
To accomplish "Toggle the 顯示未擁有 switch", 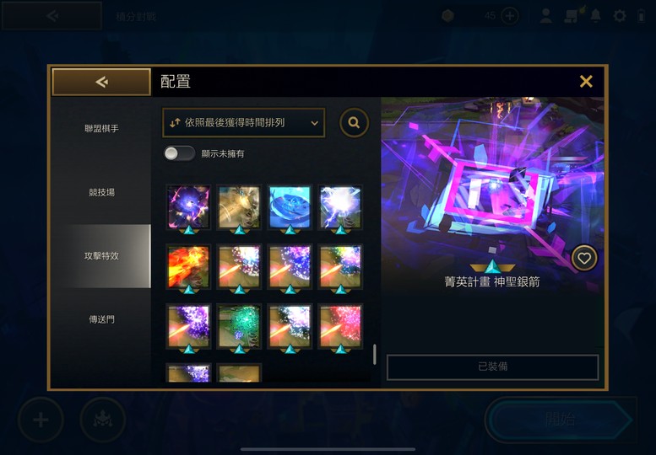I will [x=179, y=153].
